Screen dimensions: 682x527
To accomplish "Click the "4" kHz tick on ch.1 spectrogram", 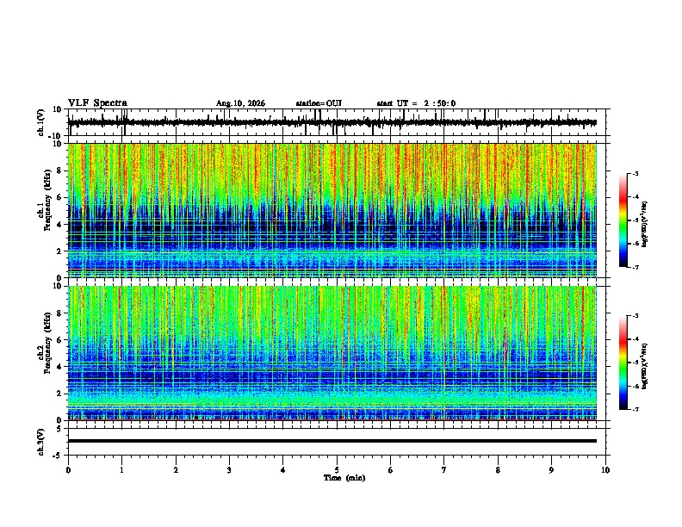I will point(59,225).
